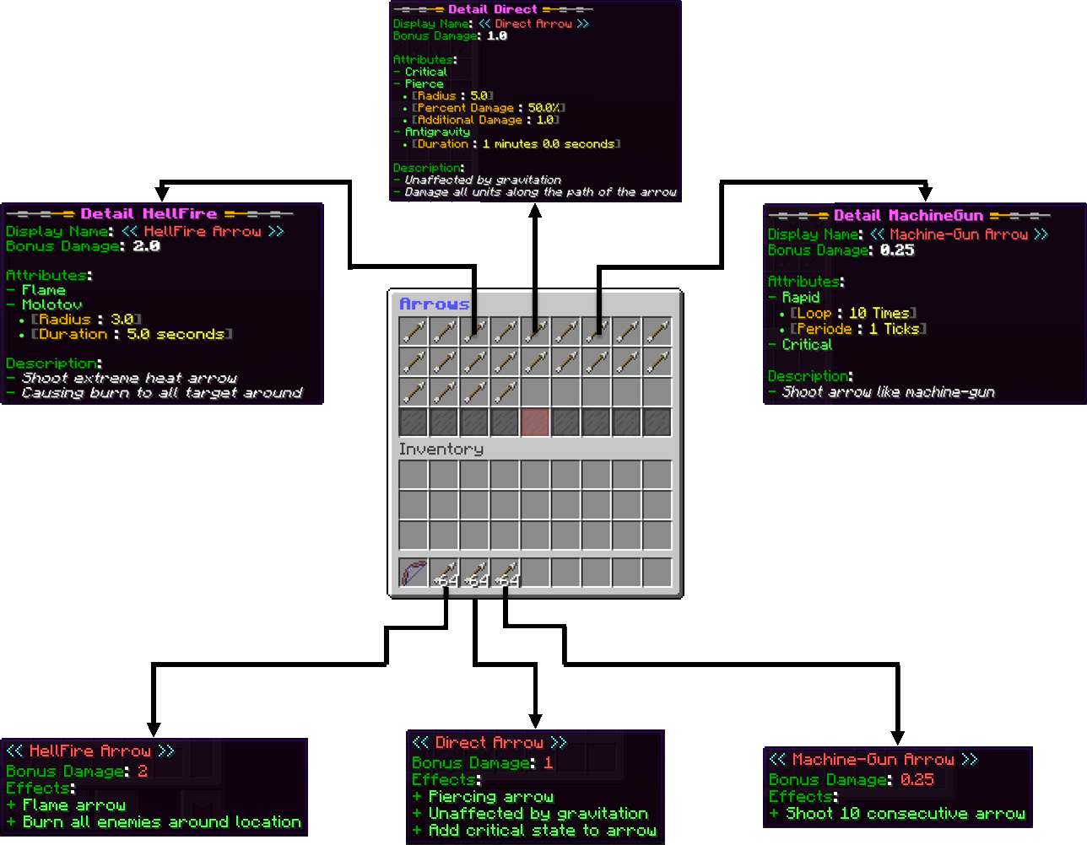Select the last arrow in the top row
Image resolution: width=1087 pixels, height=845 pixels.
click(657, 331)
